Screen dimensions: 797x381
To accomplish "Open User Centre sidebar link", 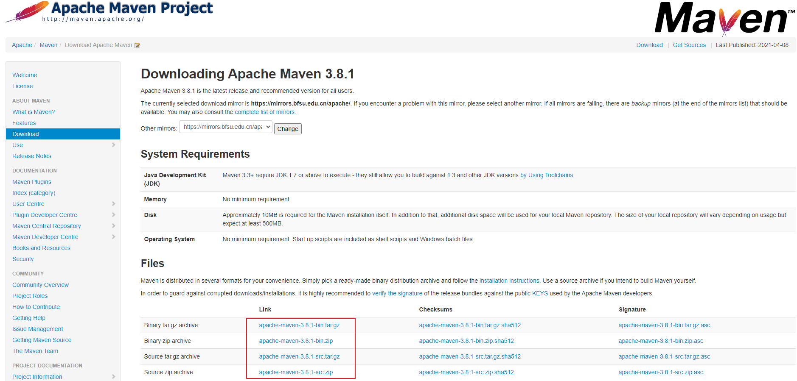I will pyautogui.click(x=28, y=204).
